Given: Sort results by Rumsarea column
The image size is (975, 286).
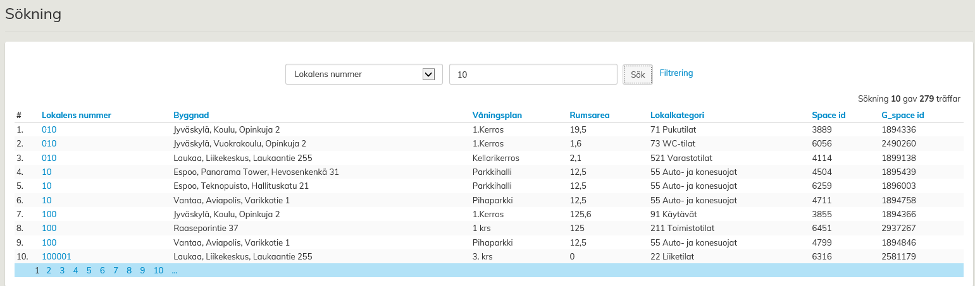Looking at the screenshot, I should (590, 115).
